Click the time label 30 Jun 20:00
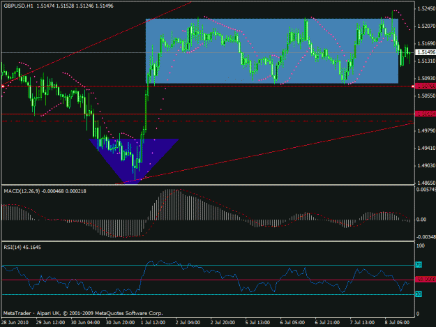Image resolution: width=436 pixels, height=327 pixels. [x=120, y=322]
